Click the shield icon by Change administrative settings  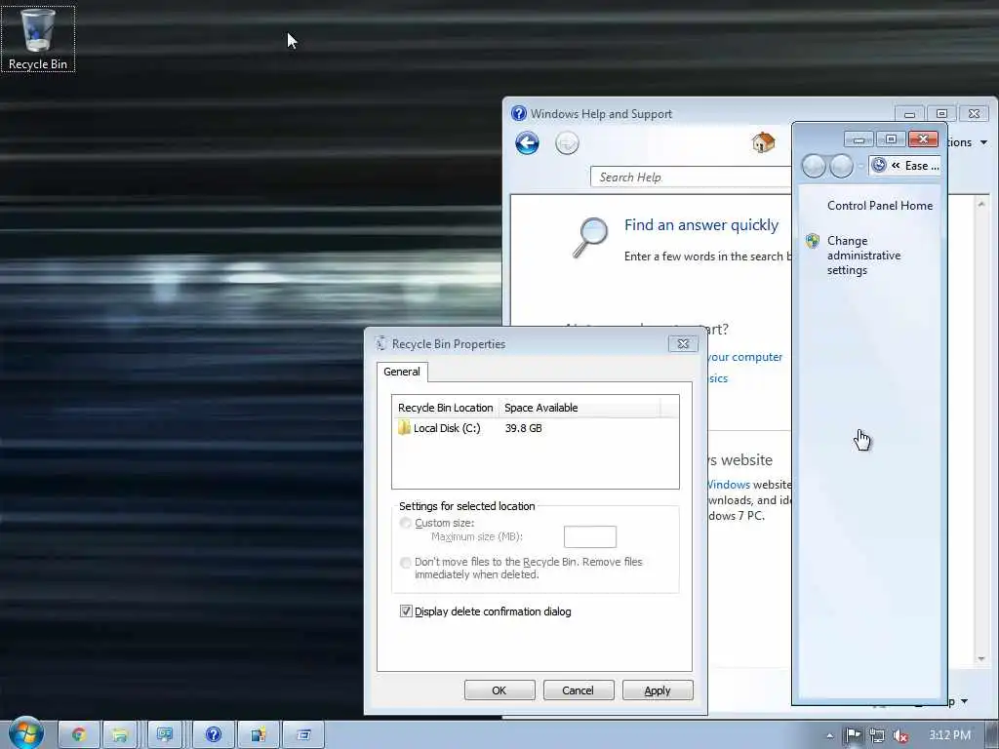click(x=813, y=241)
